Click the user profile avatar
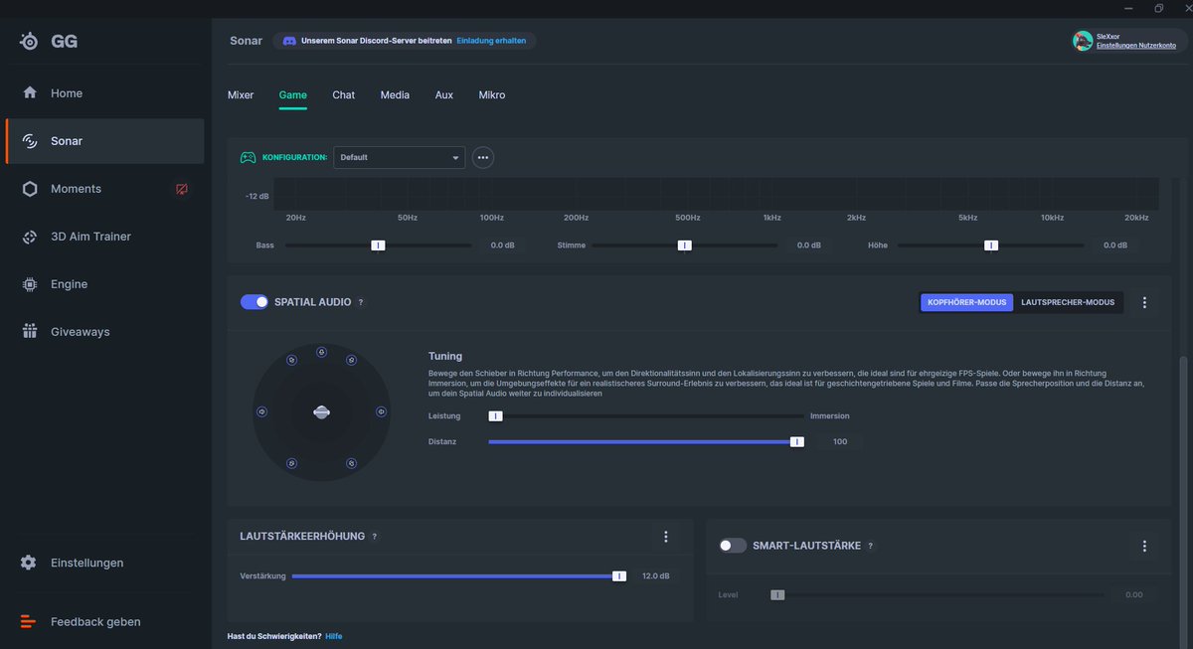Image resolution: width=1193 pixels, height=649 pixels. click(1083, 41)
